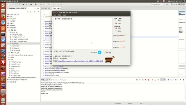Launch the Terminal from the dock
The image size is (186, 105).
[3, 34]
